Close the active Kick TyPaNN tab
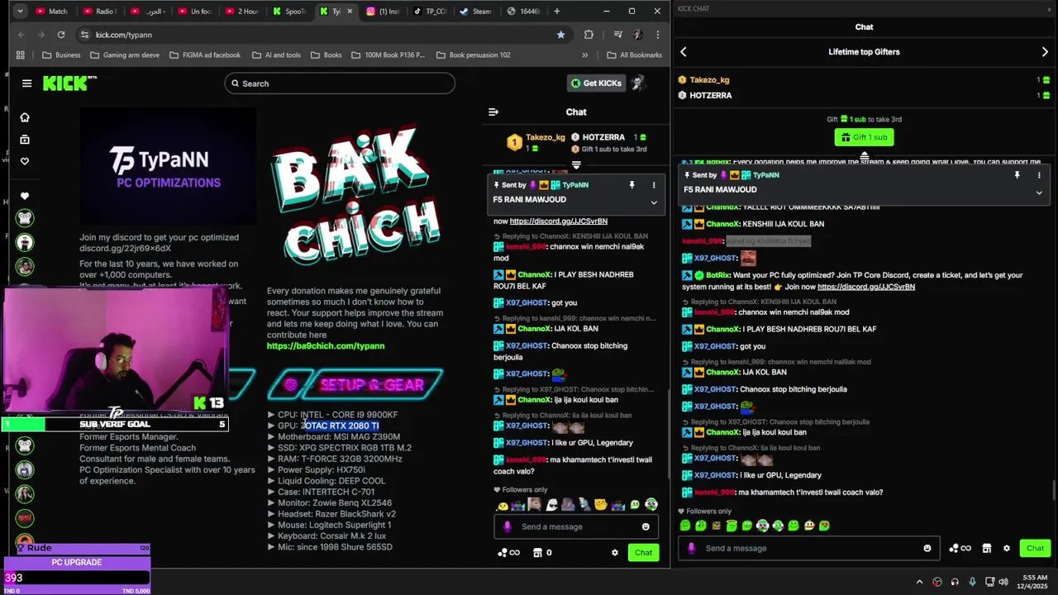The width and height of the screenshot is (1058, 595). [x=350, y=12]
